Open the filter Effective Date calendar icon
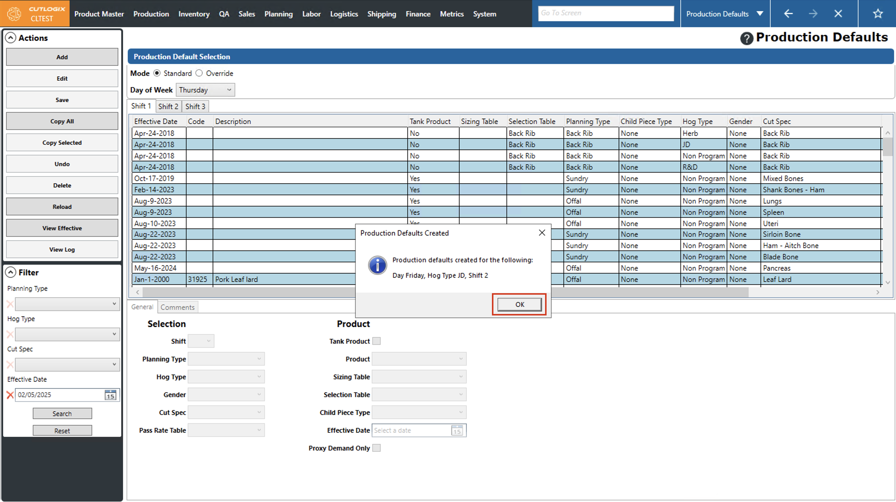The image size is (896, 502). tap(111, 395)
